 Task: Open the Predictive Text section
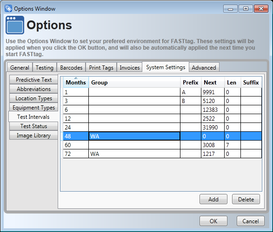tap(34, 79)
